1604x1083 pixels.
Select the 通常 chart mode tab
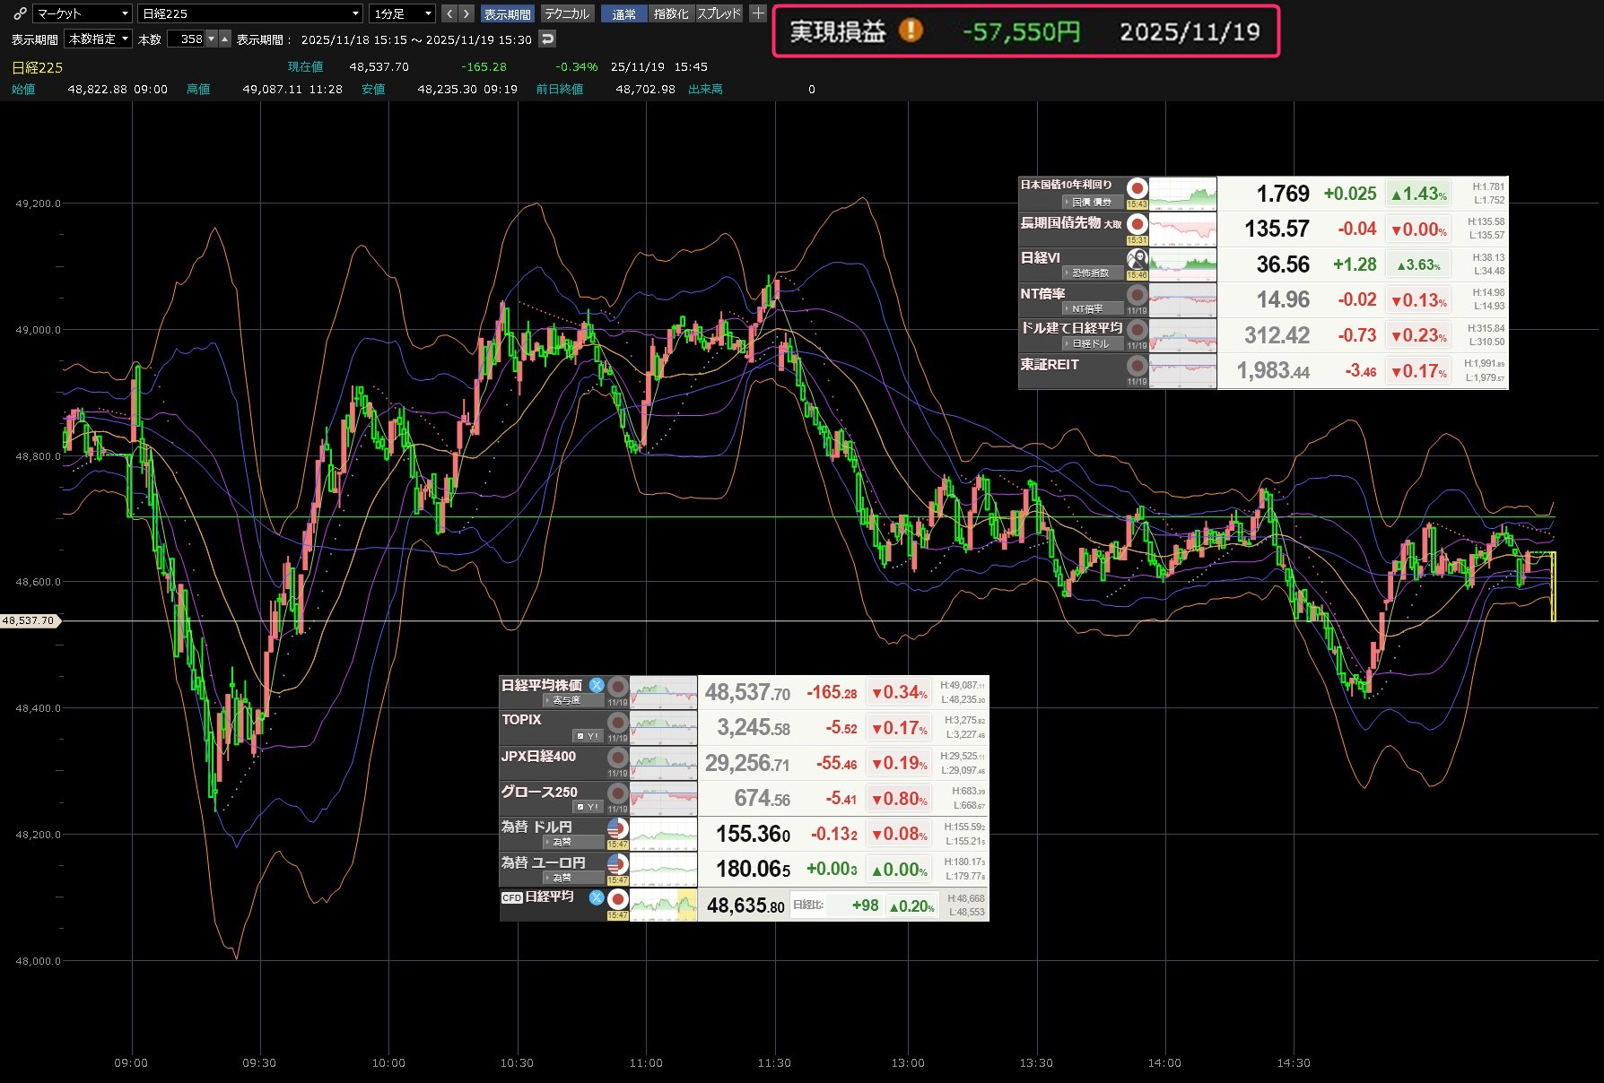(624, 13)
